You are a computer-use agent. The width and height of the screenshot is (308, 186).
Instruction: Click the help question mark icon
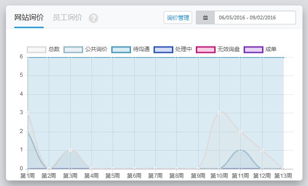94,18
